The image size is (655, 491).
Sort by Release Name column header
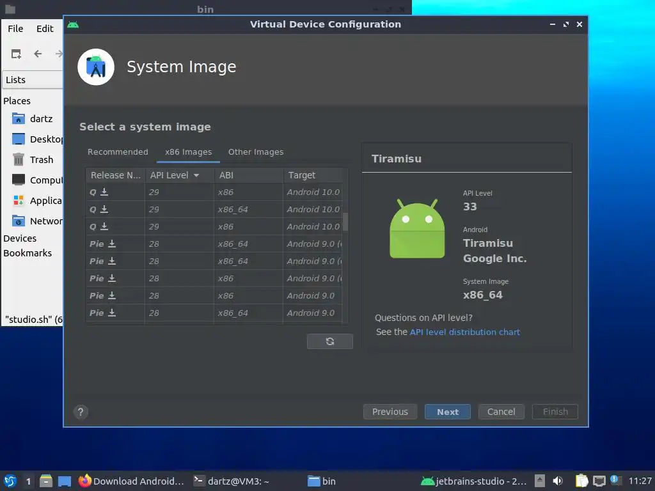click(116, 175)
